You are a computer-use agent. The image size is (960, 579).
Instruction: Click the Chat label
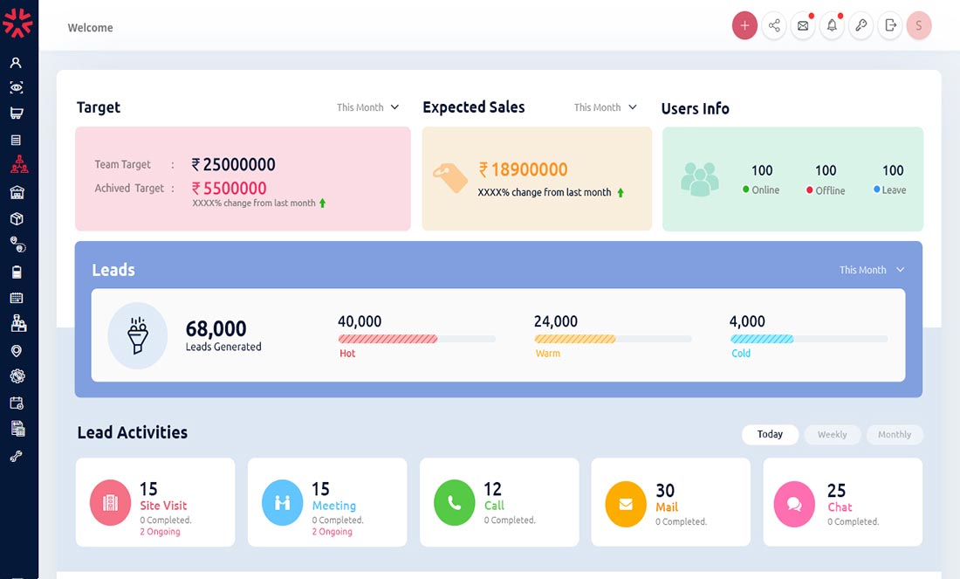pyautogui.click(x=840, y=507)
